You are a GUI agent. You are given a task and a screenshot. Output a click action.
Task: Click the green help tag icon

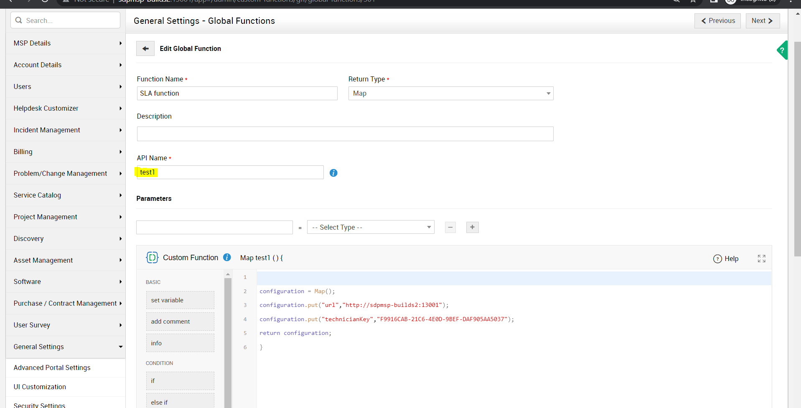click(782, 50)
